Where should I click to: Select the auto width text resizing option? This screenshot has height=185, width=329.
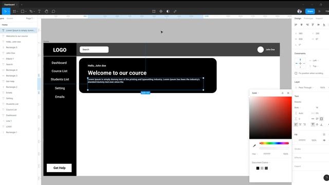coord(313,119)
